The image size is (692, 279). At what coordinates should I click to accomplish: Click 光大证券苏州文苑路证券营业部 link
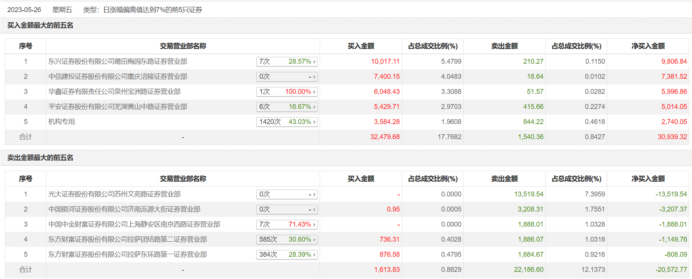(114, 194)
